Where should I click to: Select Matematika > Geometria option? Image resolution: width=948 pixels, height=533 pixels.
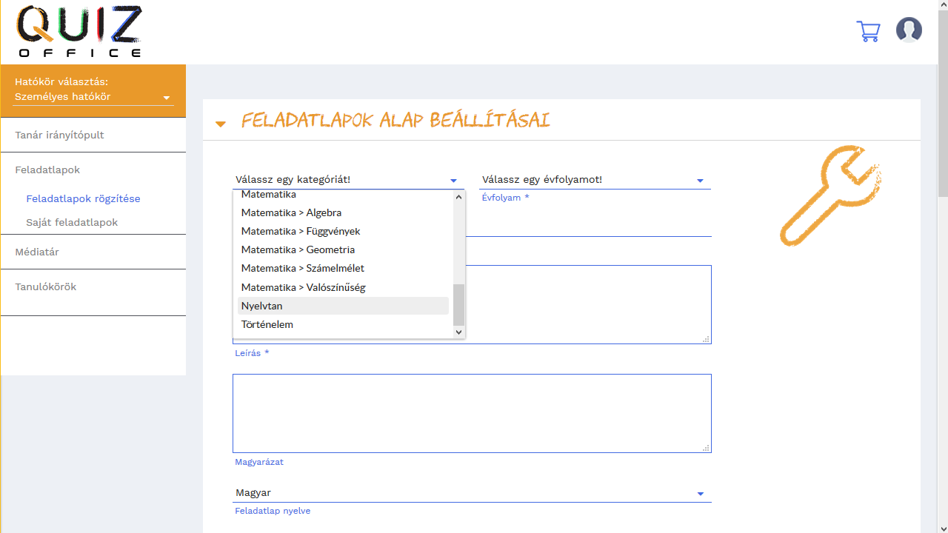pyautogui.click(x=343, y=249)
